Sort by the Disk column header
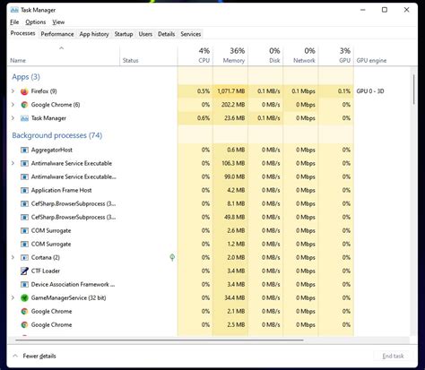 (265, 56)
